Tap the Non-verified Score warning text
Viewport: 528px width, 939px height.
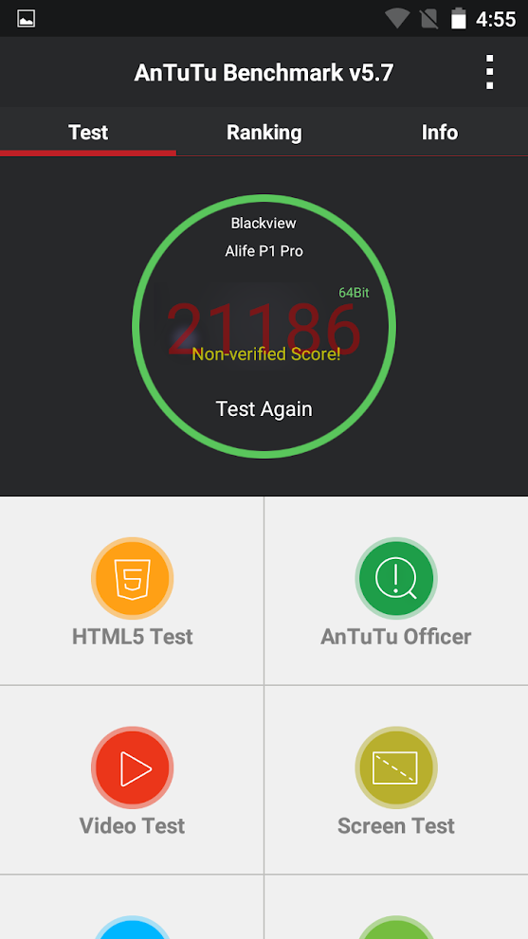point(266,354)
